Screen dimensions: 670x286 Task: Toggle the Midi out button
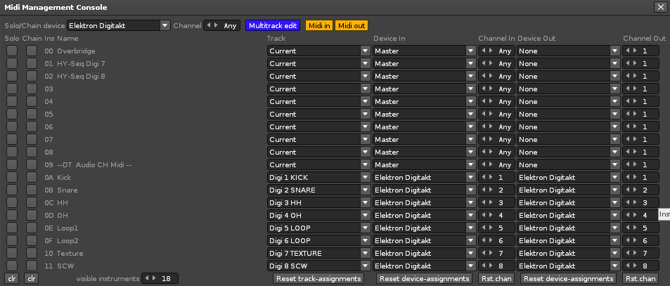(352, 25)
